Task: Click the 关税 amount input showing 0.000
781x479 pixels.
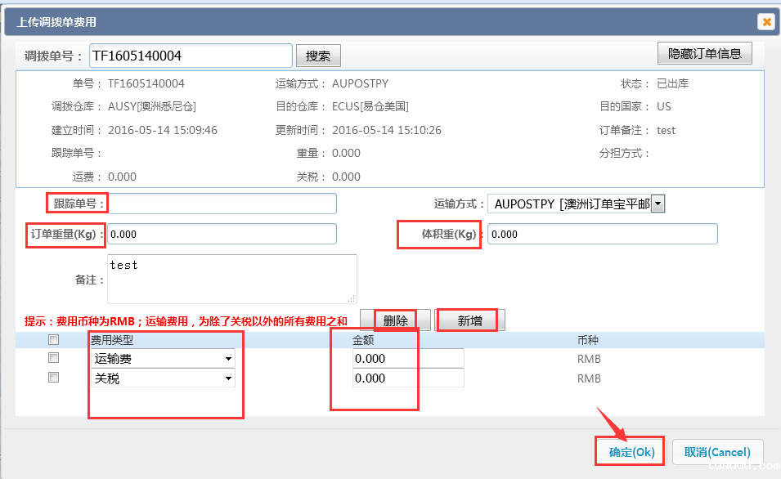Action: point(408,378)
